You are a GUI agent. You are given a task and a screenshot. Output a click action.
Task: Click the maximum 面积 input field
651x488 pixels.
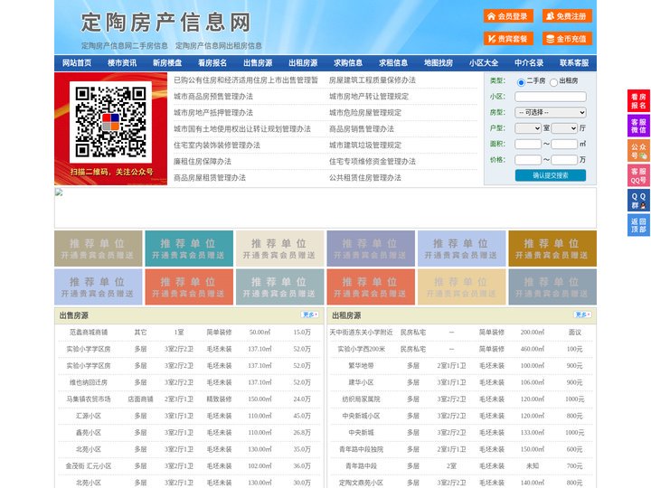(564, 144)
